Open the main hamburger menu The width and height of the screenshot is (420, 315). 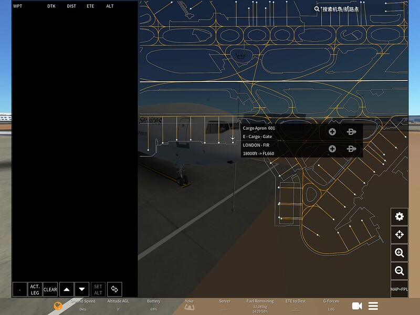(x=373, y=306)
